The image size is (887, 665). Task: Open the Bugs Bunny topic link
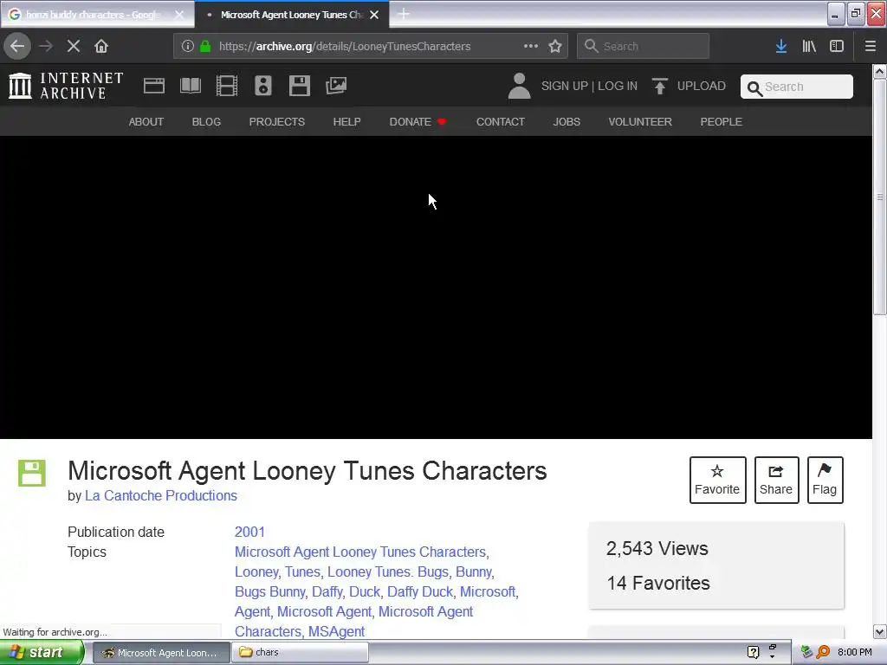pos(270,592)
